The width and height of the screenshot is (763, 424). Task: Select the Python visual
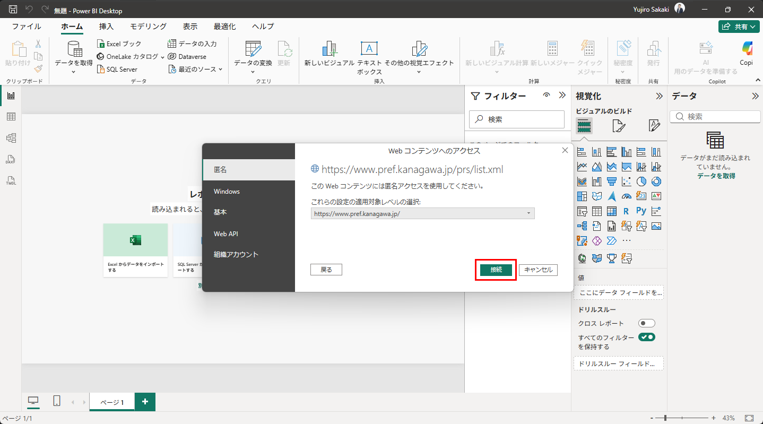point(641,211)
